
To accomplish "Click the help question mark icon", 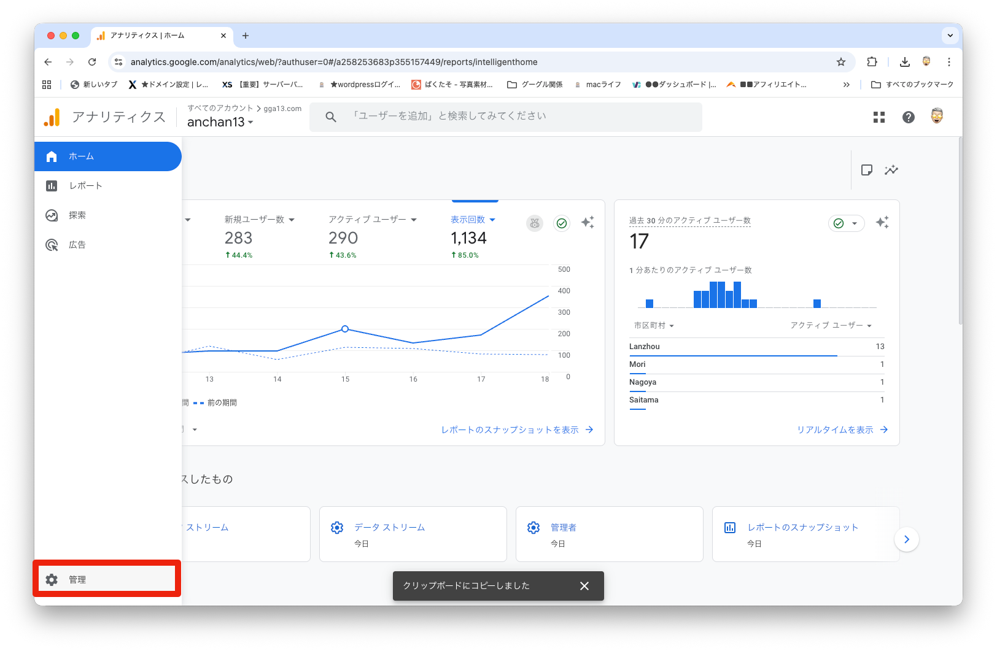I will (x=908, y=117).
